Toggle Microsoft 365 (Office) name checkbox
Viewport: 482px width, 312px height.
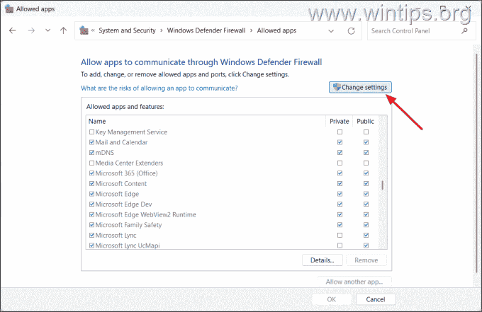91,173
